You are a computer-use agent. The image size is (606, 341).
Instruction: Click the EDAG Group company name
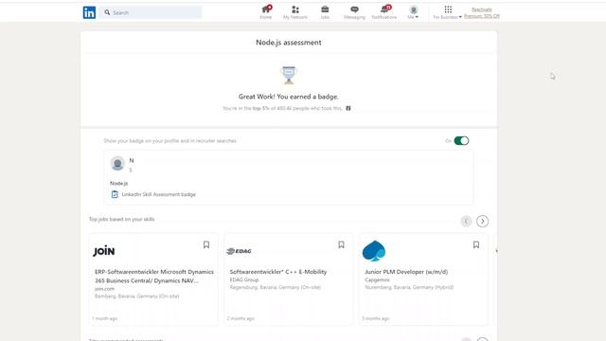pos(244,279)
